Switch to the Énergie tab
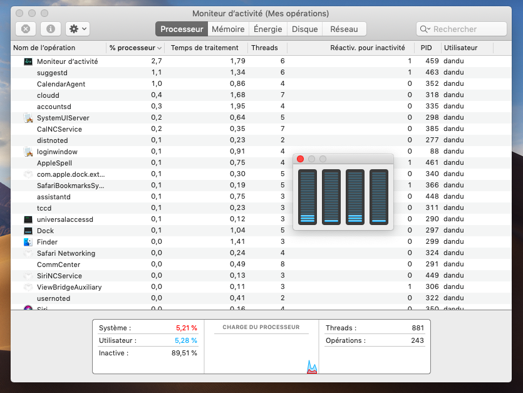 [x=268, y=29]
